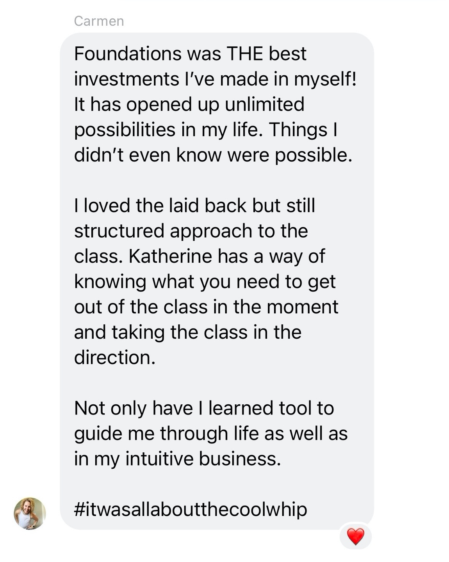Tap the line "I loved the laid back but still"
Screen dimensions: 449x562
[194, 206]
